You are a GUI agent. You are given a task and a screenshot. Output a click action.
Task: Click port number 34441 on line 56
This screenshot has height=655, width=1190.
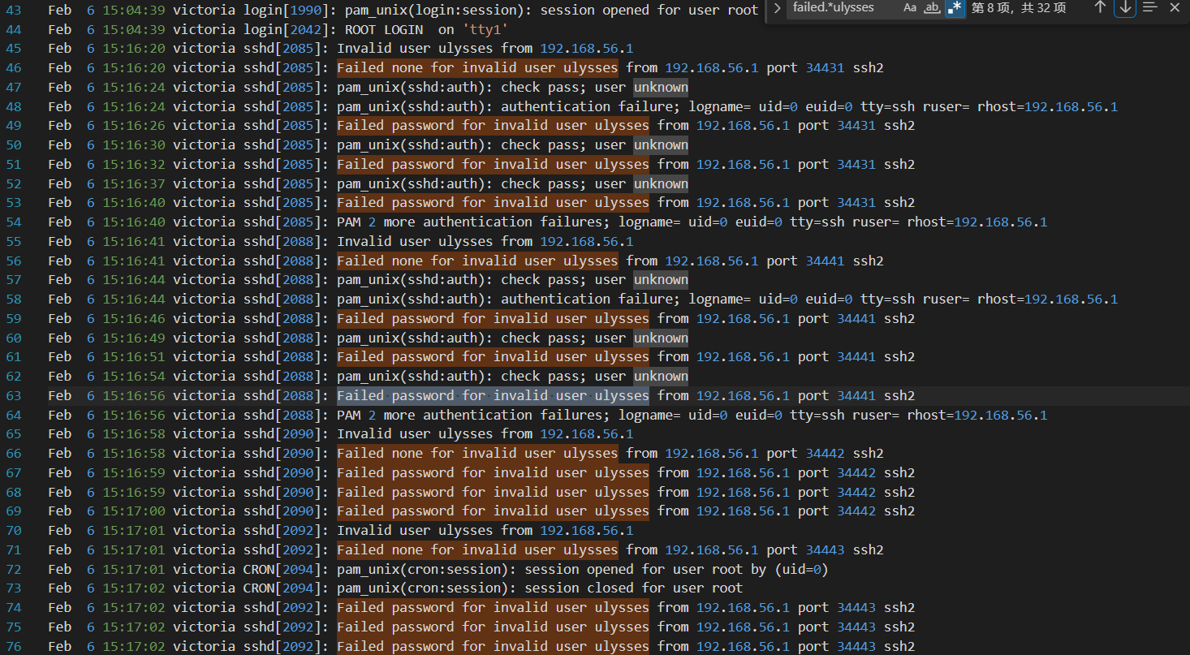[x=826, y=261]
